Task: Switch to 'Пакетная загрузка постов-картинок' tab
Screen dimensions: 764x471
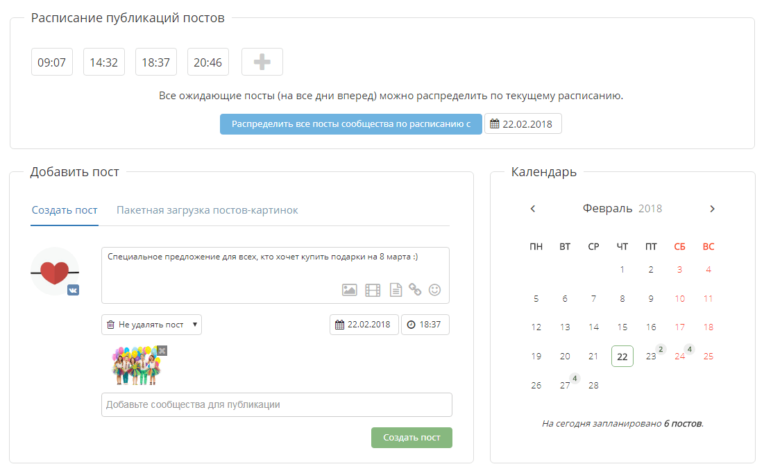Action: coord(207,210)
